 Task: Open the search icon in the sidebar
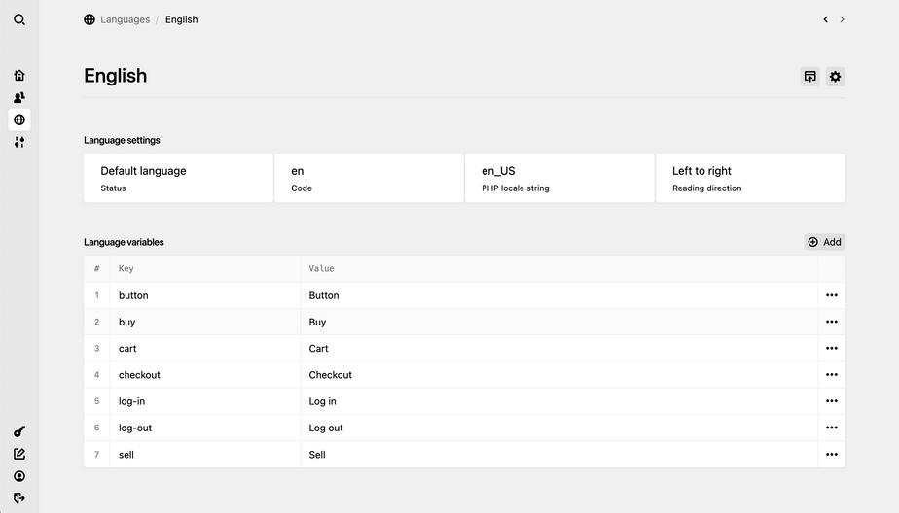click(19, 19)
